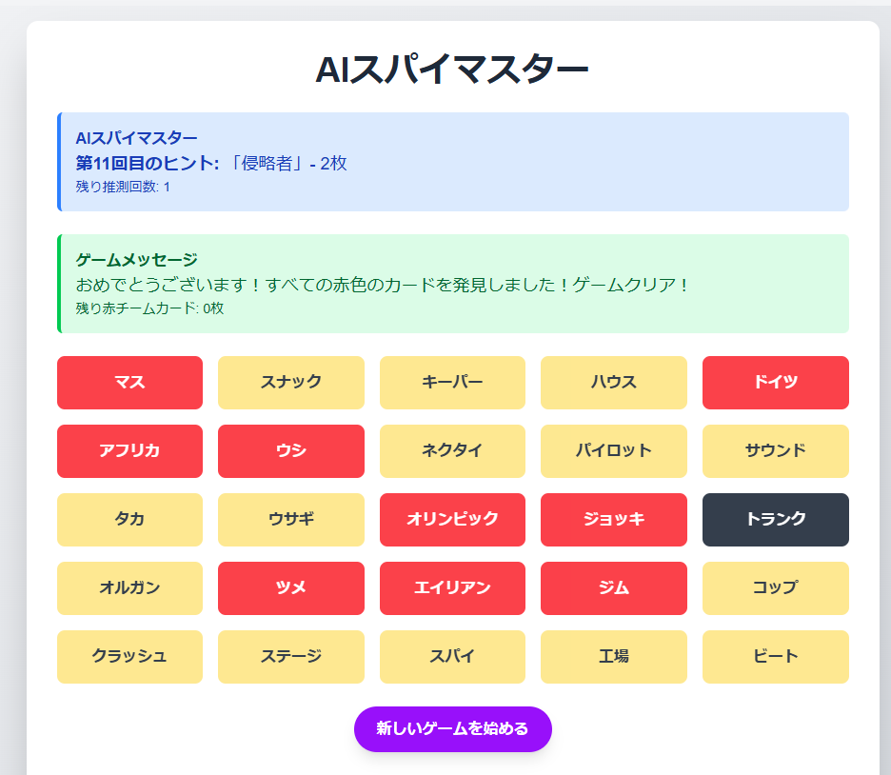The width and height of the screenshot is (891, 775).
Task: Select the red ドイツ card
Action: [x=775, y=383]
